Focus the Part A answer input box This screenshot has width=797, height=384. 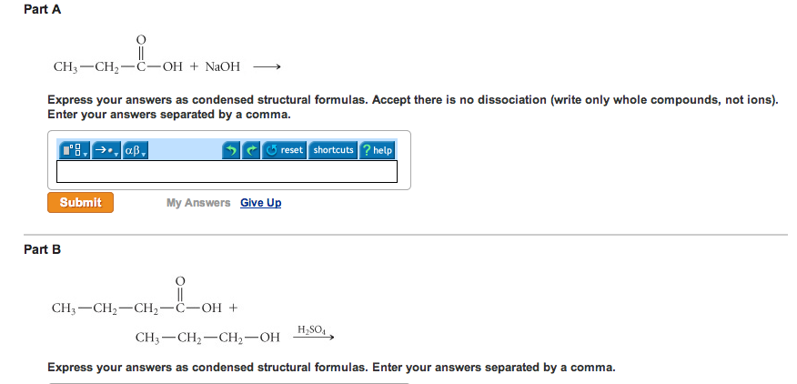click(227, 171)
